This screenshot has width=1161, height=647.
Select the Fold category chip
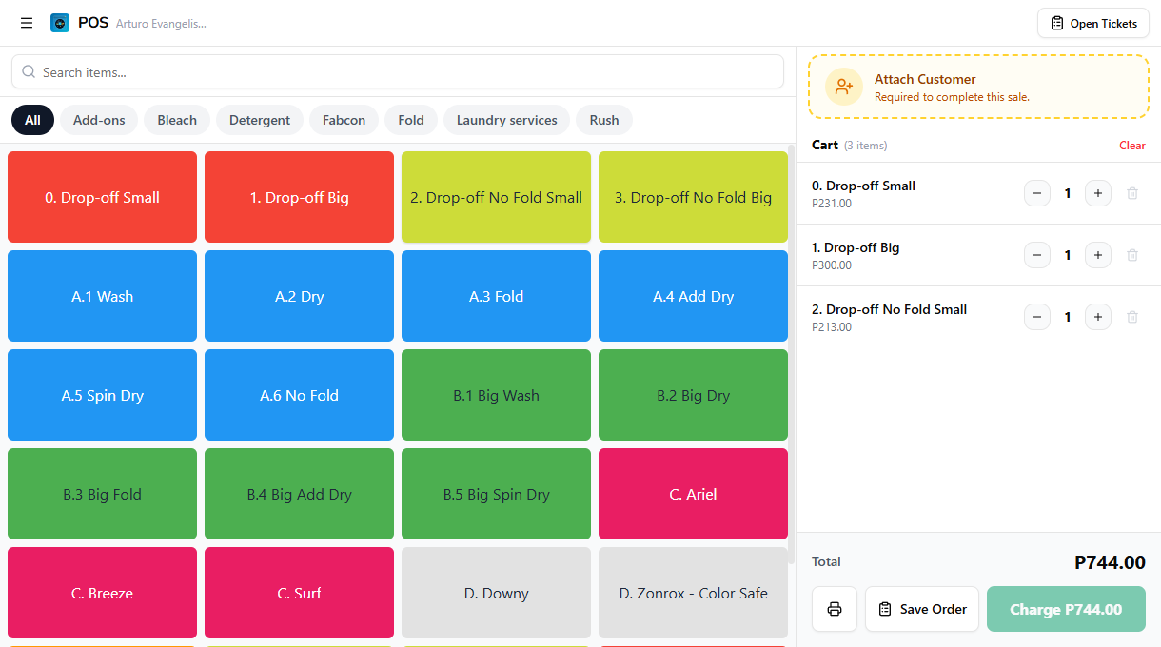click(411, 120)
